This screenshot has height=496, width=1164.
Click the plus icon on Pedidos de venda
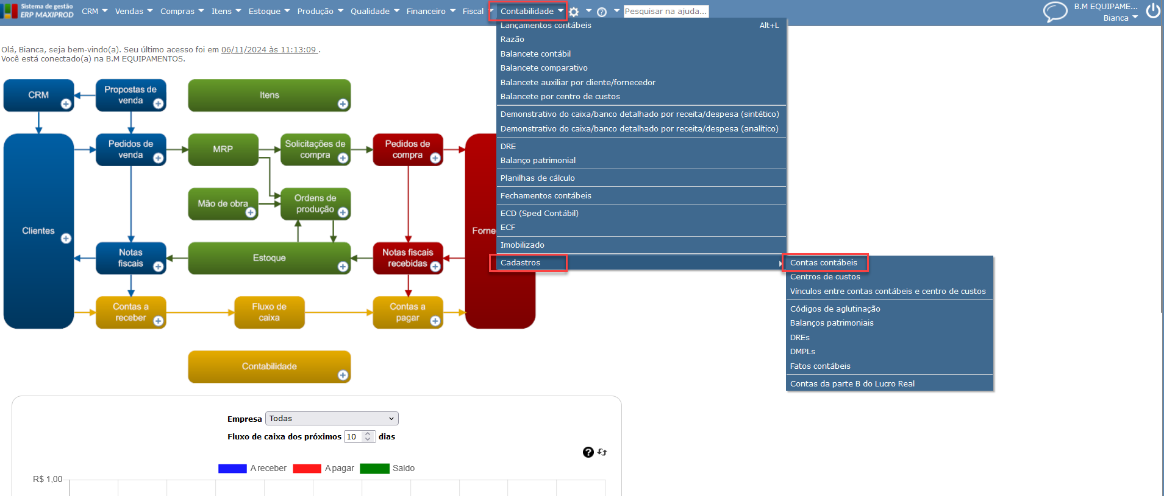159,158
